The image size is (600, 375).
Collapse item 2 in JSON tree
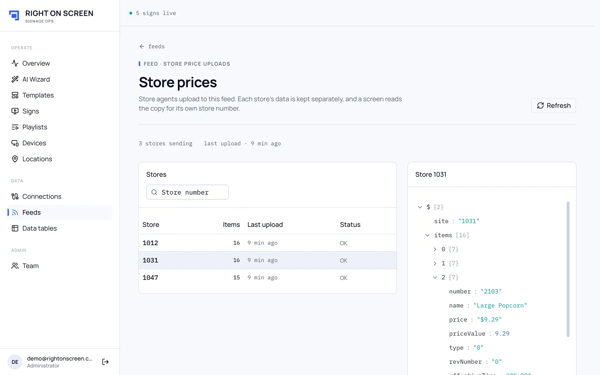click(435, 277)
